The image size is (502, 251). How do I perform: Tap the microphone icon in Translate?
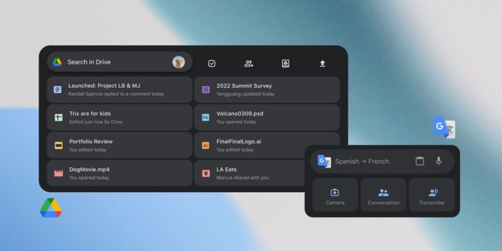(439, 161)
